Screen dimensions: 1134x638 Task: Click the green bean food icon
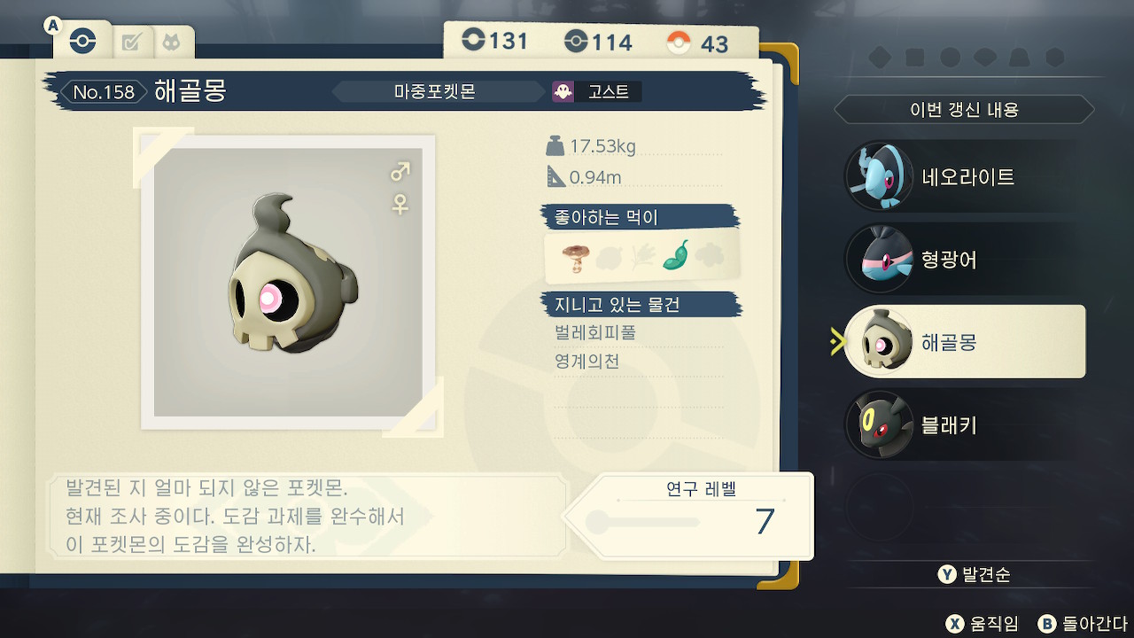tap(677, 255)
